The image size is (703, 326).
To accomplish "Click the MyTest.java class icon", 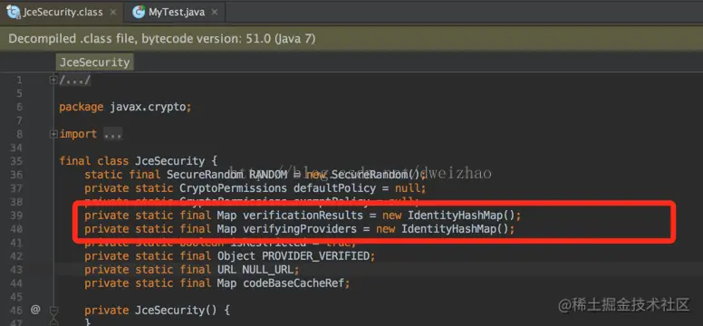I will [139, 12].
